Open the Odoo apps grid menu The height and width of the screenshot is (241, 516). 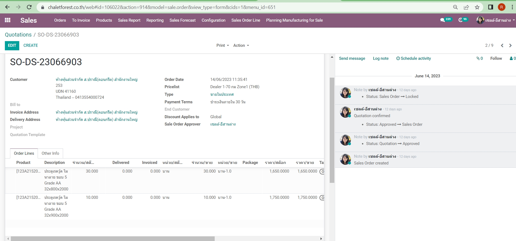8,20
